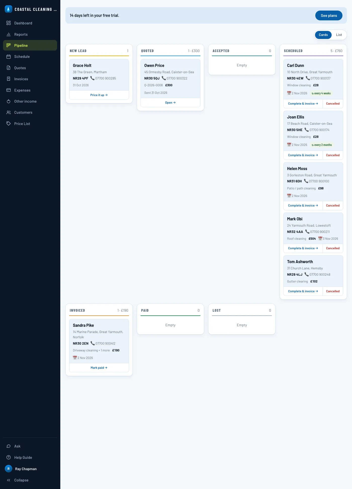Screen dimensions: 352x489
Task: Click the Help Guide question mark icon
Action: point(9,457)
